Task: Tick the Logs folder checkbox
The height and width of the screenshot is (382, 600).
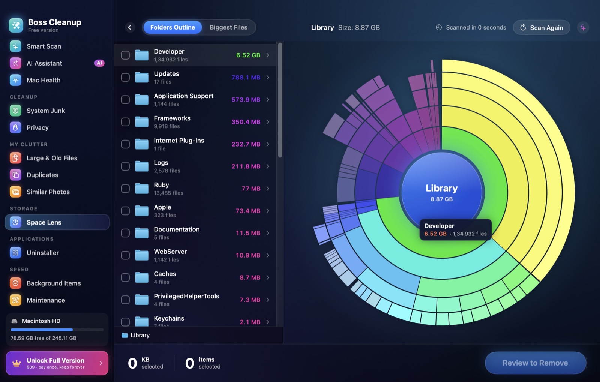Action: coord(125,166)
